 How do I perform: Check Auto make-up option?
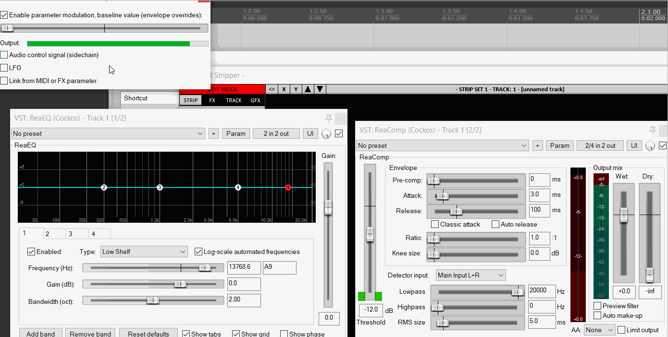pos(597,315)
